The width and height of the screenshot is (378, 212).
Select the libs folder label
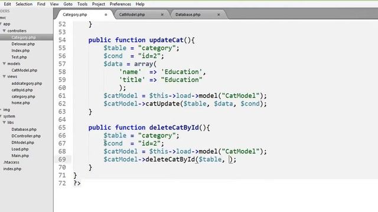(11, 122)
